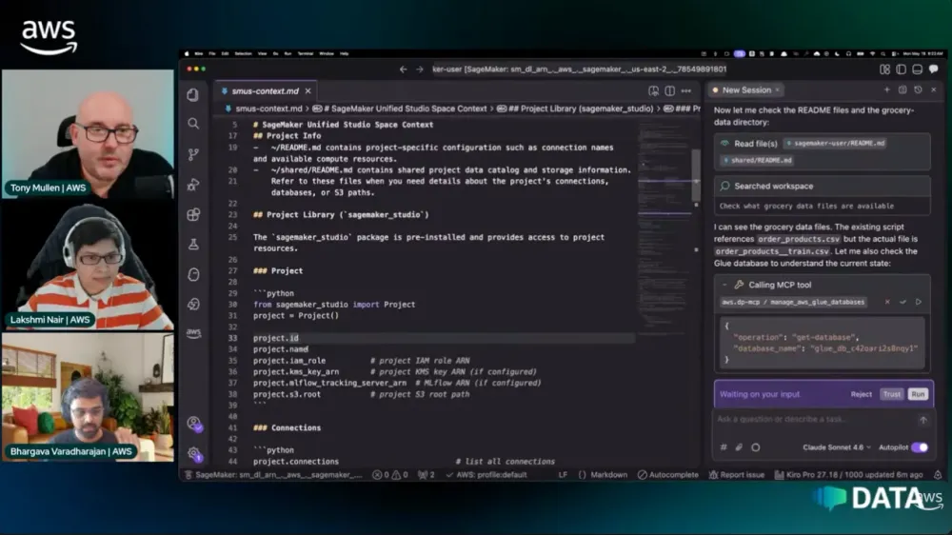This screenshot has width=952, height=535.
Task: Open the Claude Sonnet 4.6 model dropdown
Action: (x=837, y=447)
